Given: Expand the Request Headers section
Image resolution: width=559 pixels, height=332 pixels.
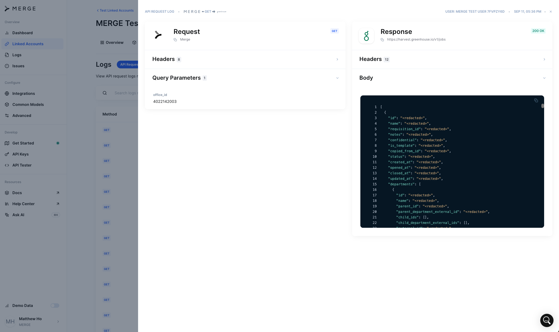Looking at the screenshot, I should pos(337,59).
